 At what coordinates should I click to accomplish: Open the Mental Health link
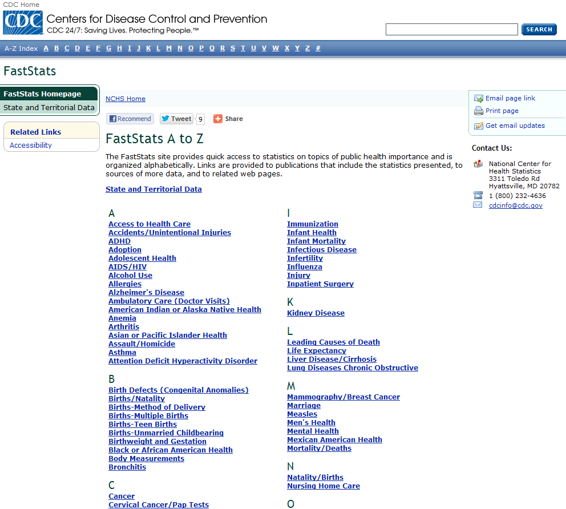313,431
